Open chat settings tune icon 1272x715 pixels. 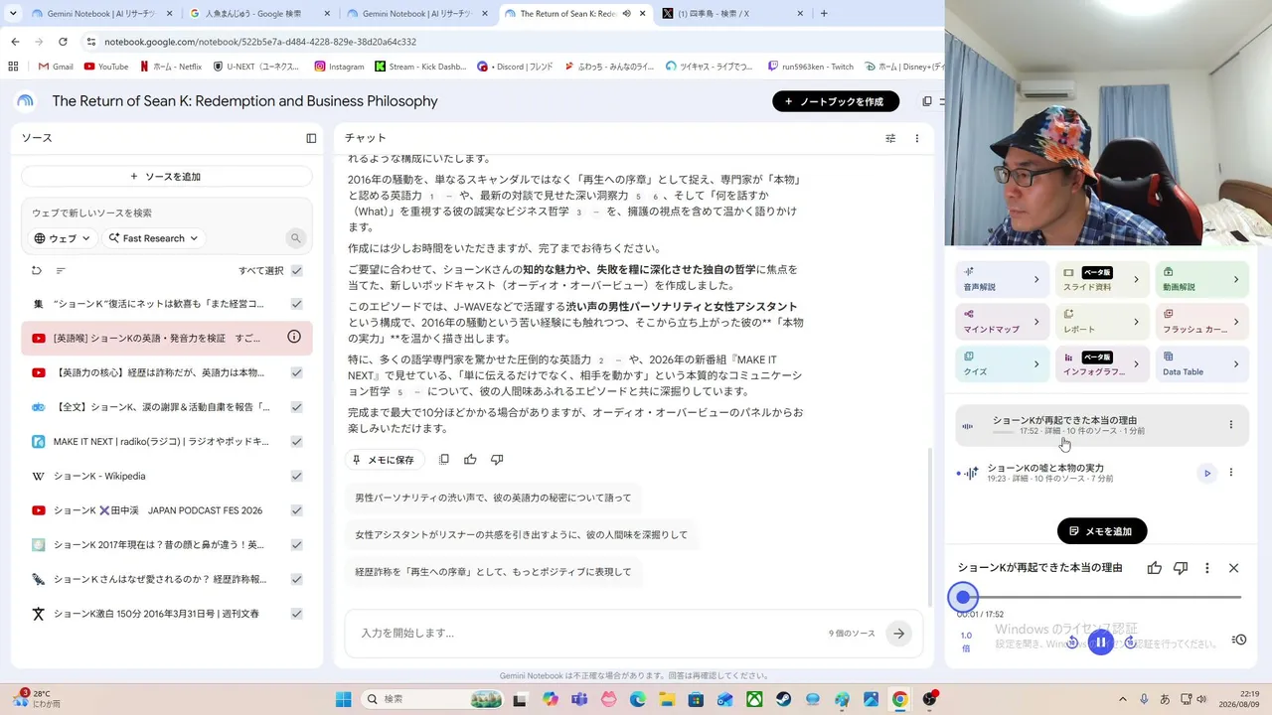(x=890, y=138)
